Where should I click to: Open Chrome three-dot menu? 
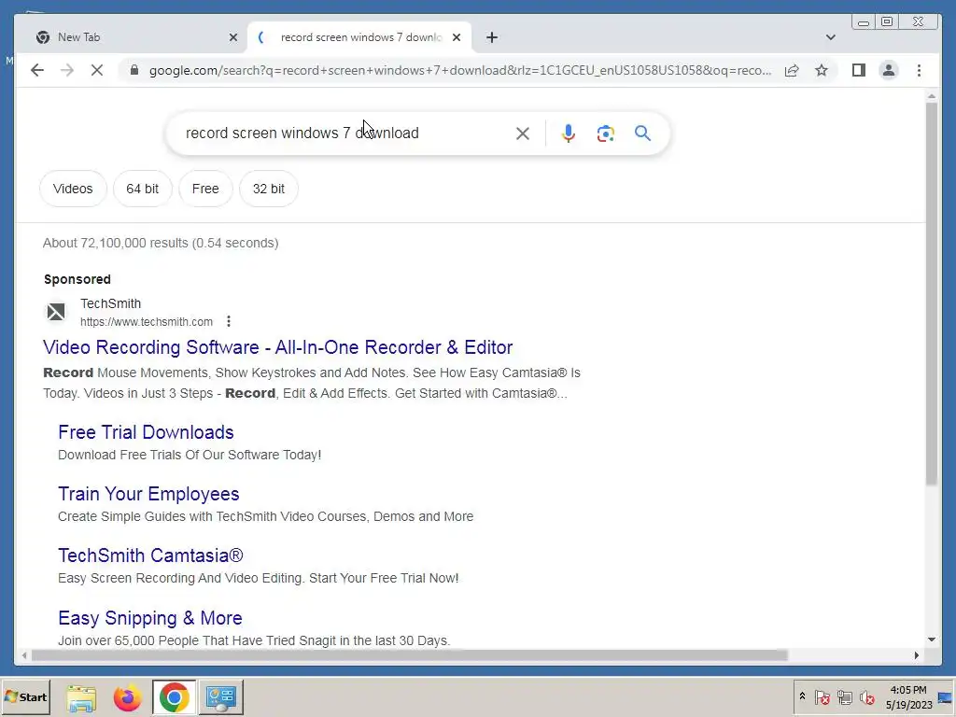coord(919,70)
